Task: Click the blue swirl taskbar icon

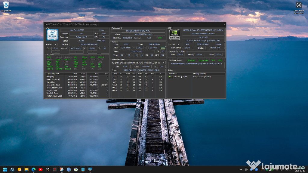Action: coord(12,169)
